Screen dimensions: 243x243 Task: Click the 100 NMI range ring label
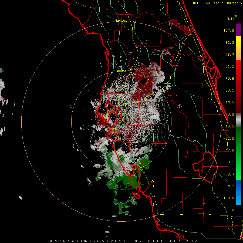(121, 21)
